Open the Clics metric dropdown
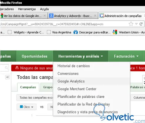Viewport: 145px width, 123px height. coord(27,107)
